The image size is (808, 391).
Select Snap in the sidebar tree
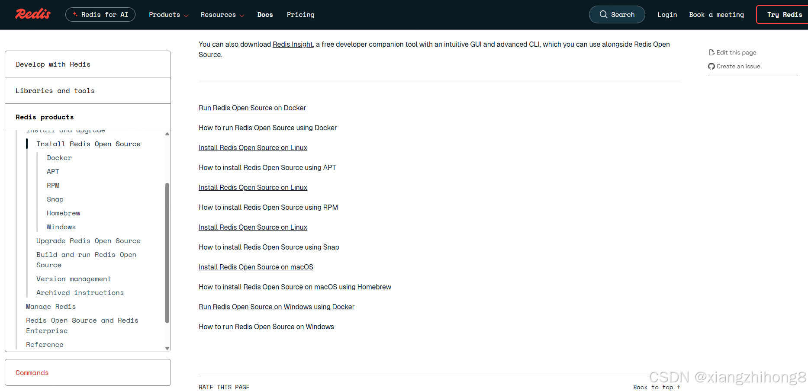pos(55,199)
